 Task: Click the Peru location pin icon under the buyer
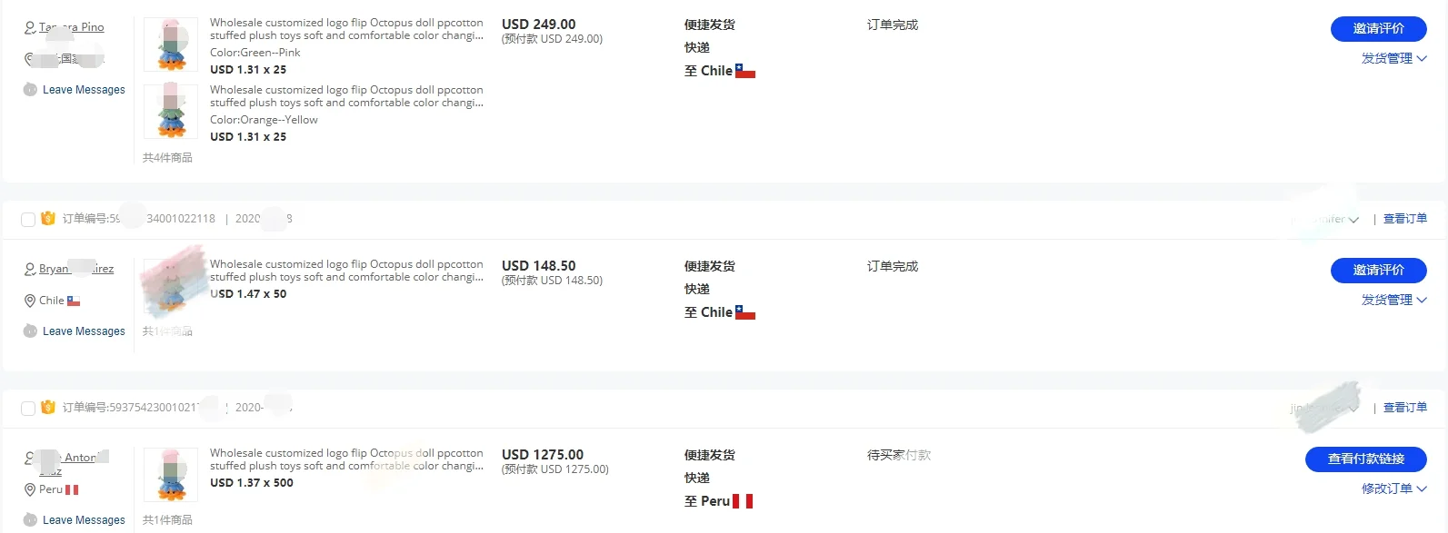pyautogui.click(x=30, y=489)
